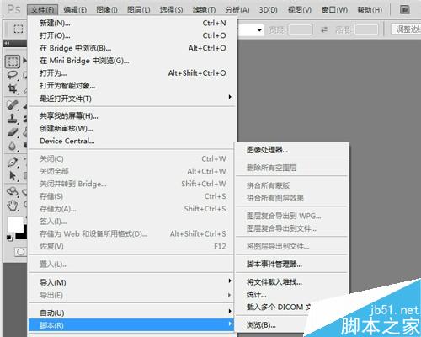Click the Refine Edge button
This screenshot has height=337, width=421.
click(x=406, y=29)
